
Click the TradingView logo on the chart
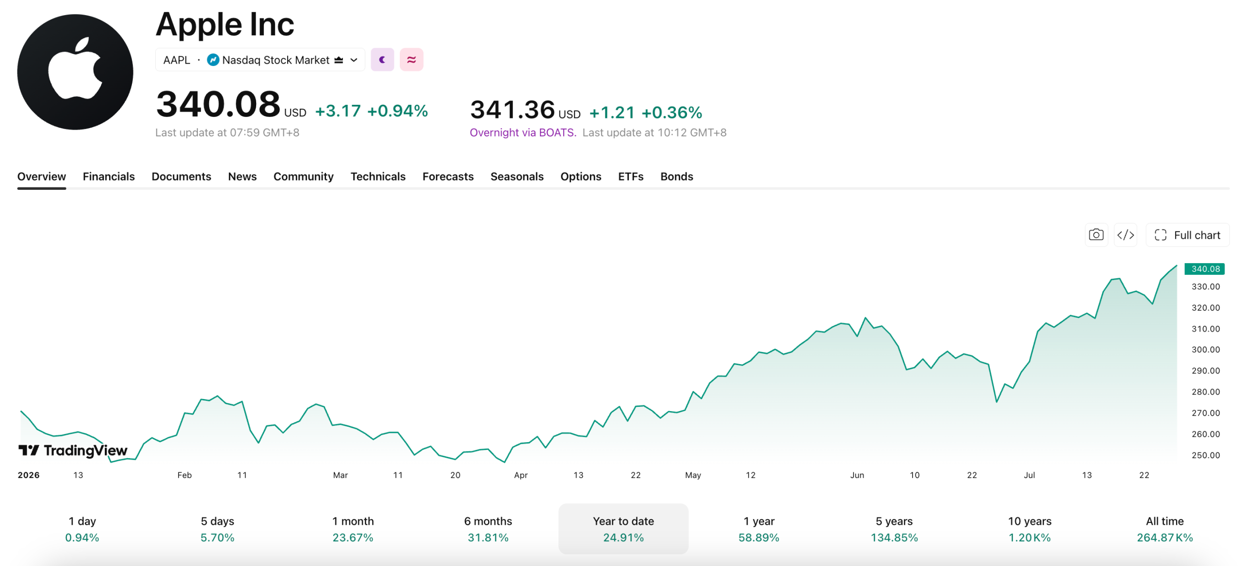pos(73,450)
